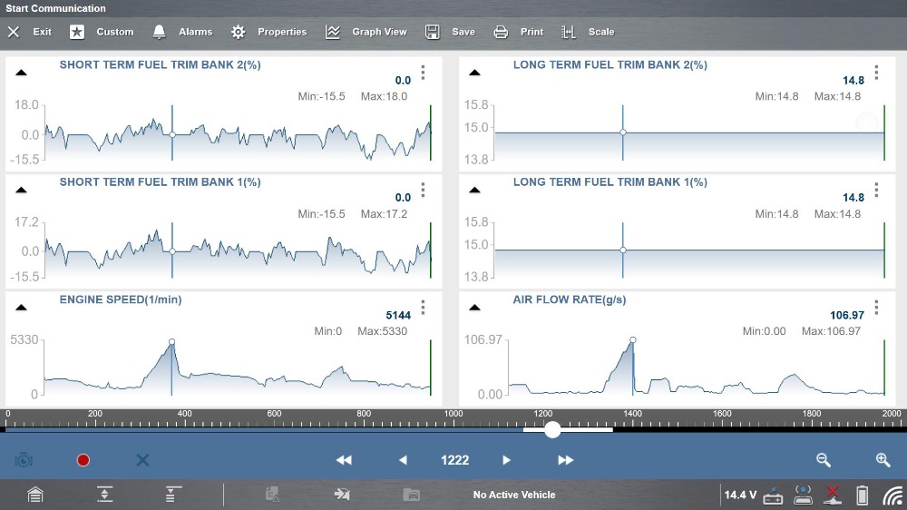Fast rewind through the recorded data
The height and width of the screenshot is (510, 907).
coord(344,460)
